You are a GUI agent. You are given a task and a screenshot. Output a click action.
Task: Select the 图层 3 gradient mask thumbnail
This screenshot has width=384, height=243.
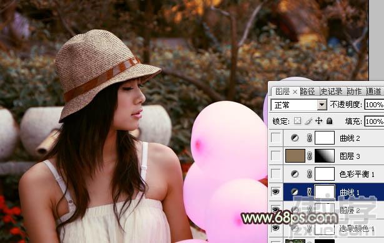[x=325, y=156]
